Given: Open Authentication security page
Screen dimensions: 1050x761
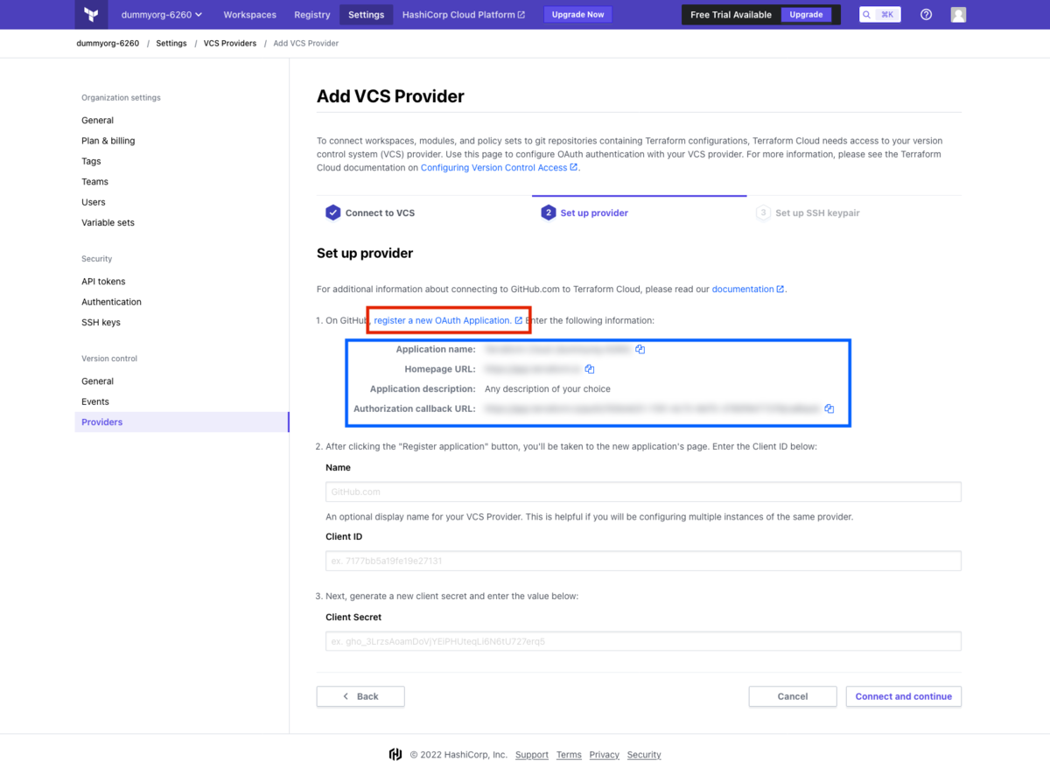Looking at the screenshot, I should pos(111,302).
